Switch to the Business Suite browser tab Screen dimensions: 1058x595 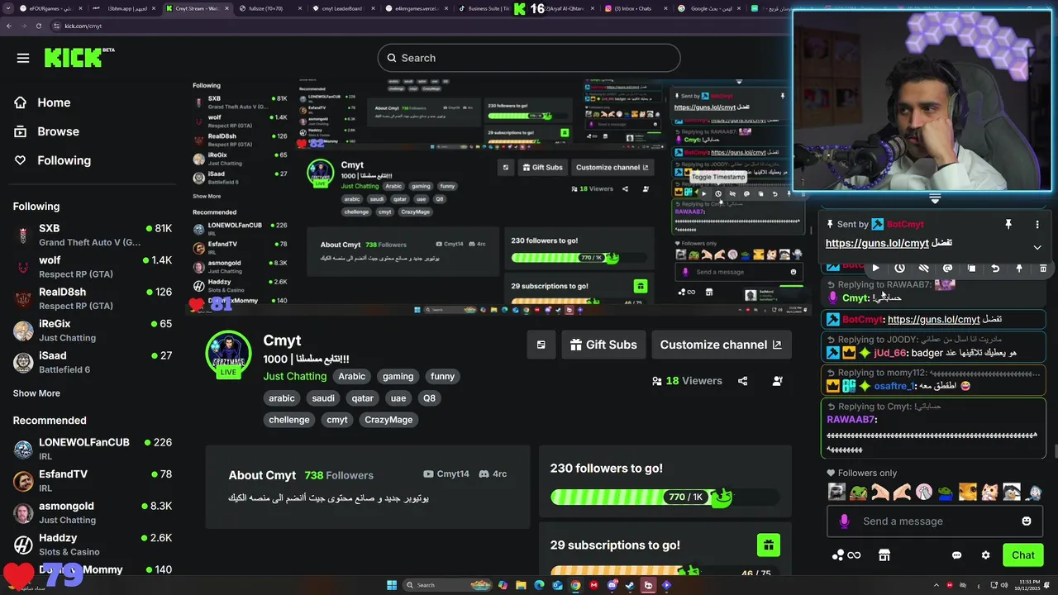pos(484,8)
